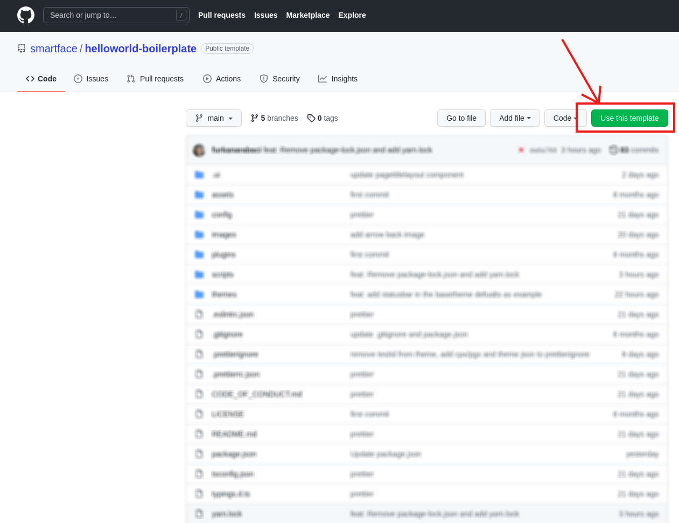Image resolution: width=679 pixels, height=523 pixels.
Task: View the 0 tags link
Action: [323, 118]
